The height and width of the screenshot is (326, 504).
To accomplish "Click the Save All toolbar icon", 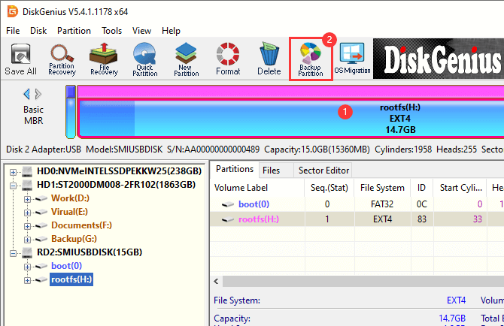I will coord(20,59).
